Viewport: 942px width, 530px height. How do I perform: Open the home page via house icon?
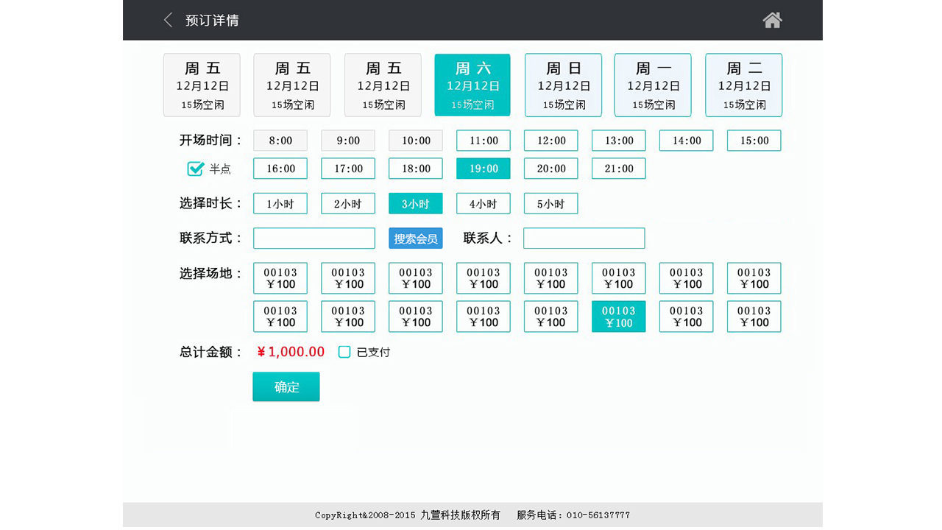[x=772, y=20]
